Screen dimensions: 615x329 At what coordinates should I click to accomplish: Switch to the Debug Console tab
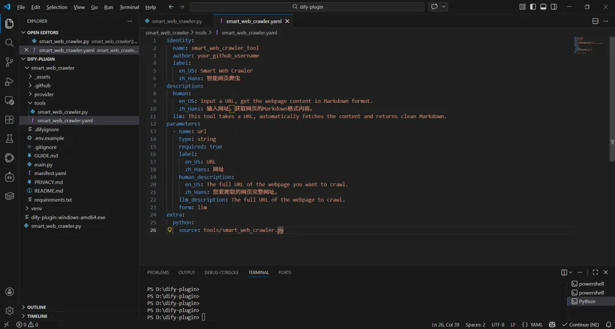pyautogui.click(x=221, y=272)
